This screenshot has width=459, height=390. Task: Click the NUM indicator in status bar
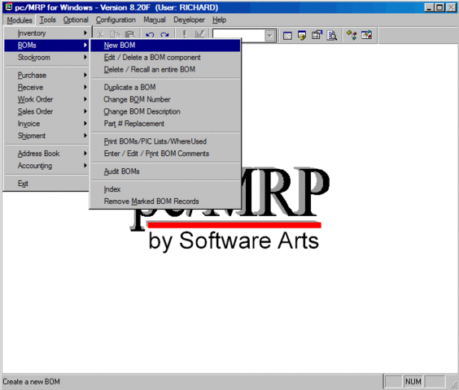click(413, 382)
